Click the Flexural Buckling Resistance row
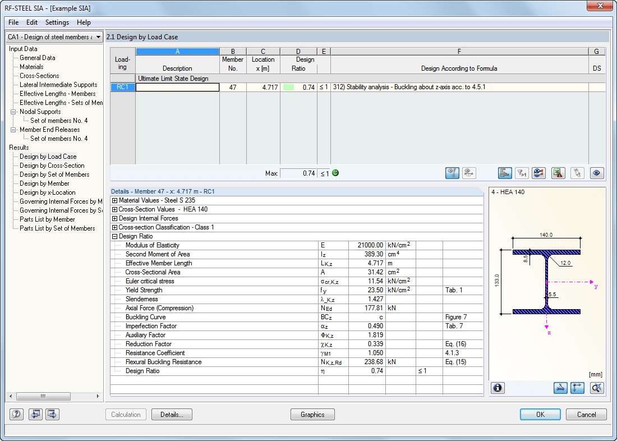 297,362
